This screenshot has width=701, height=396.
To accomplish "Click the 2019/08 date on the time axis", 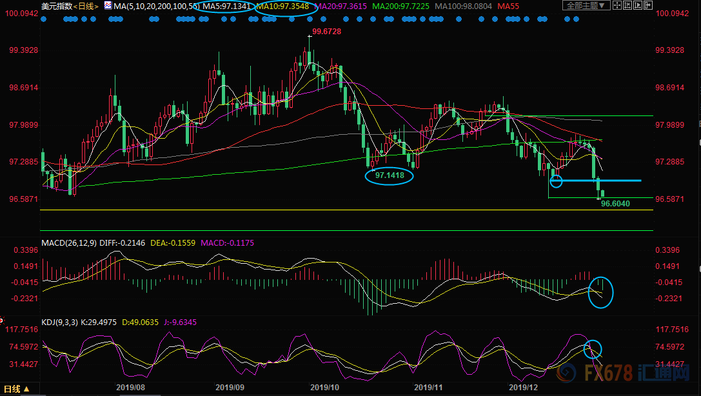I will [x=130, y=387].
